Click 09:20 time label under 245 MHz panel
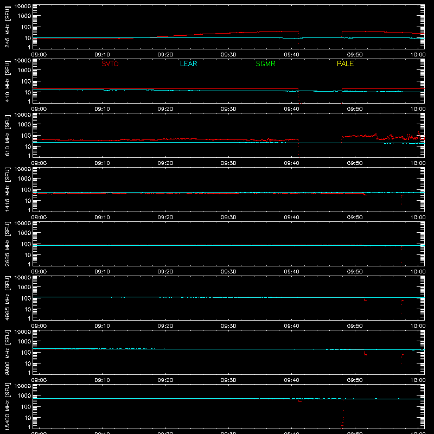This screenshot has height=434, width=434. [x=165, y=55]
